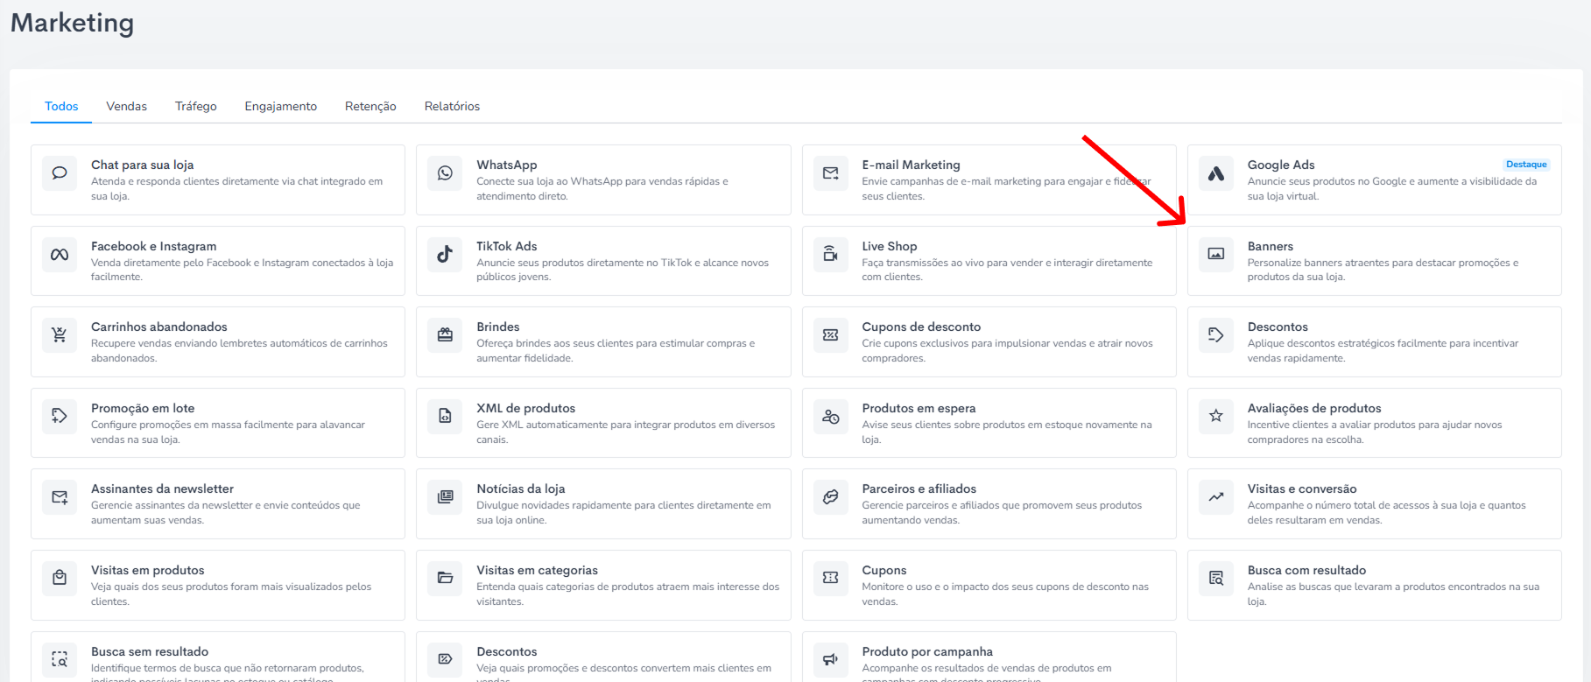
Task: Open the E-mail Marketing title link
Action: pyautogui.click(x=911, y=165)
